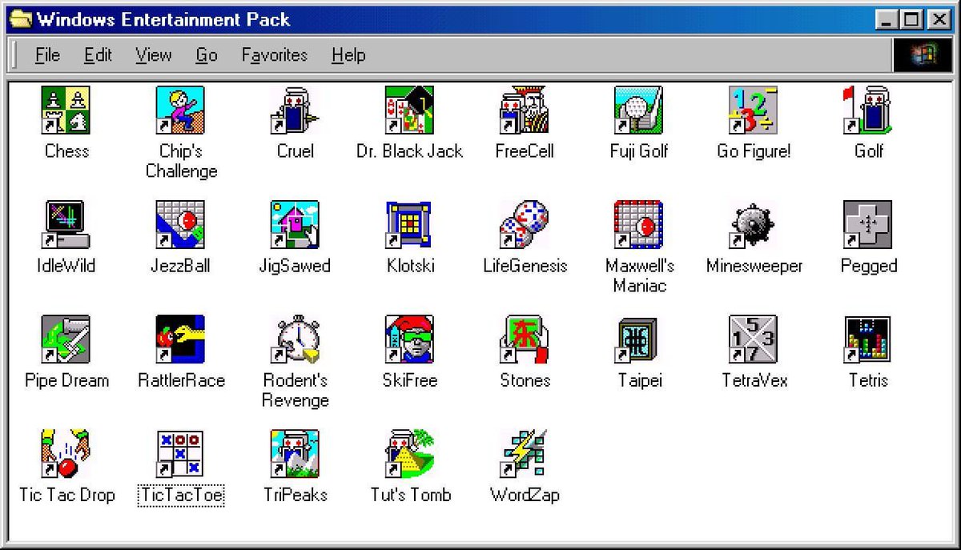
Task: Open the View menu
Action: click(x=153, y=55)
